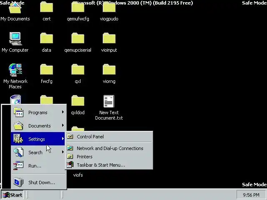Click the Network and Dial-up Connections icon
The height and width of the screenshot is (200, 267).
[x=70, y=148]
